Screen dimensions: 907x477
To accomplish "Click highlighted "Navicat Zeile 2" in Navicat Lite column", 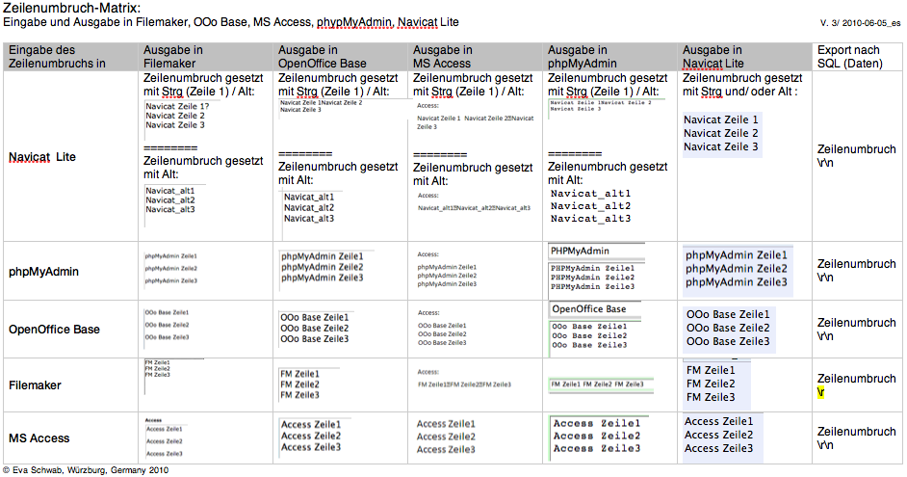I will pyautogui.click(x=721, y=133).
